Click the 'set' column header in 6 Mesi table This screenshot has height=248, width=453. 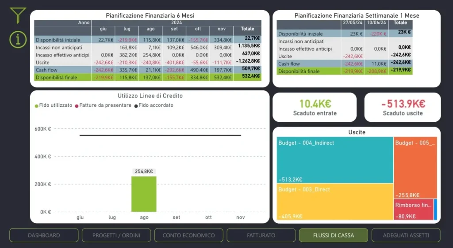(174, 29)
